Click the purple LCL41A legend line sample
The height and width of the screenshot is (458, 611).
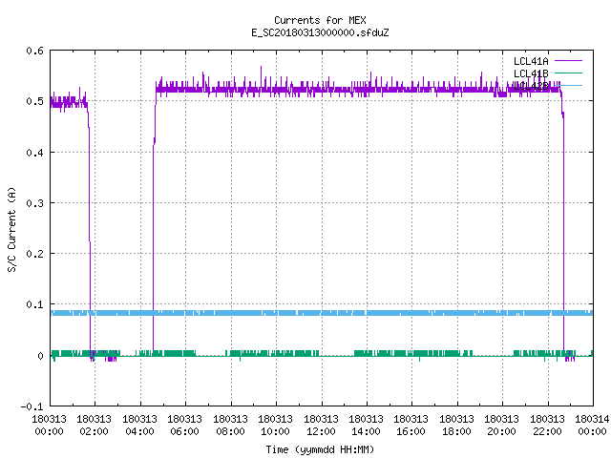(x=568, y=61)
